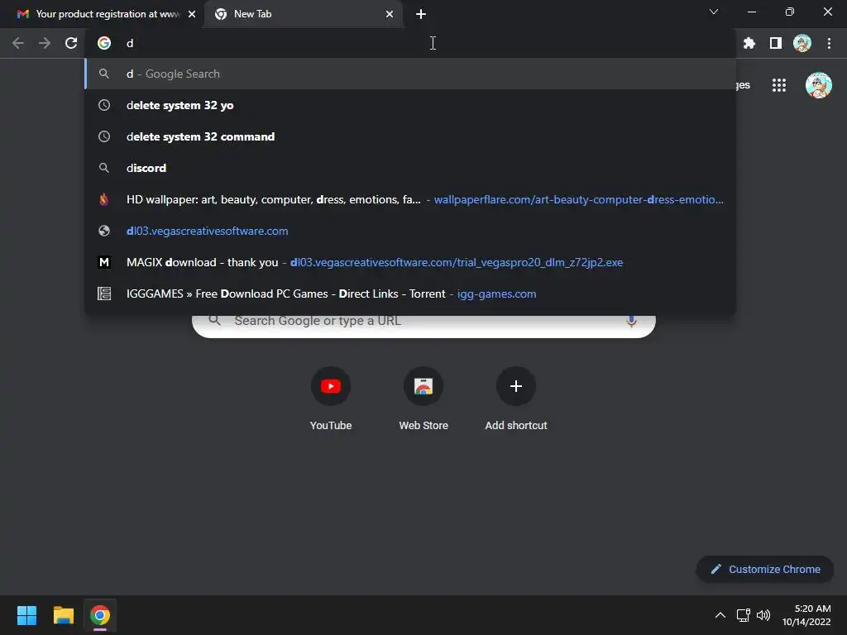Click the browser forward arrow
Viewport: 847px width, 635px height.
point(45,43)
